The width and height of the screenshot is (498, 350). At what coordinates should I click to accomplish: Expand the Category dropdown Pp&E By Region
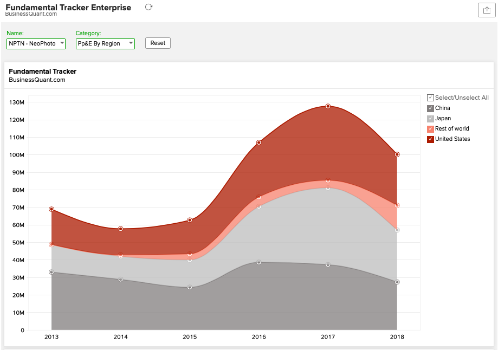coord(105,43)
